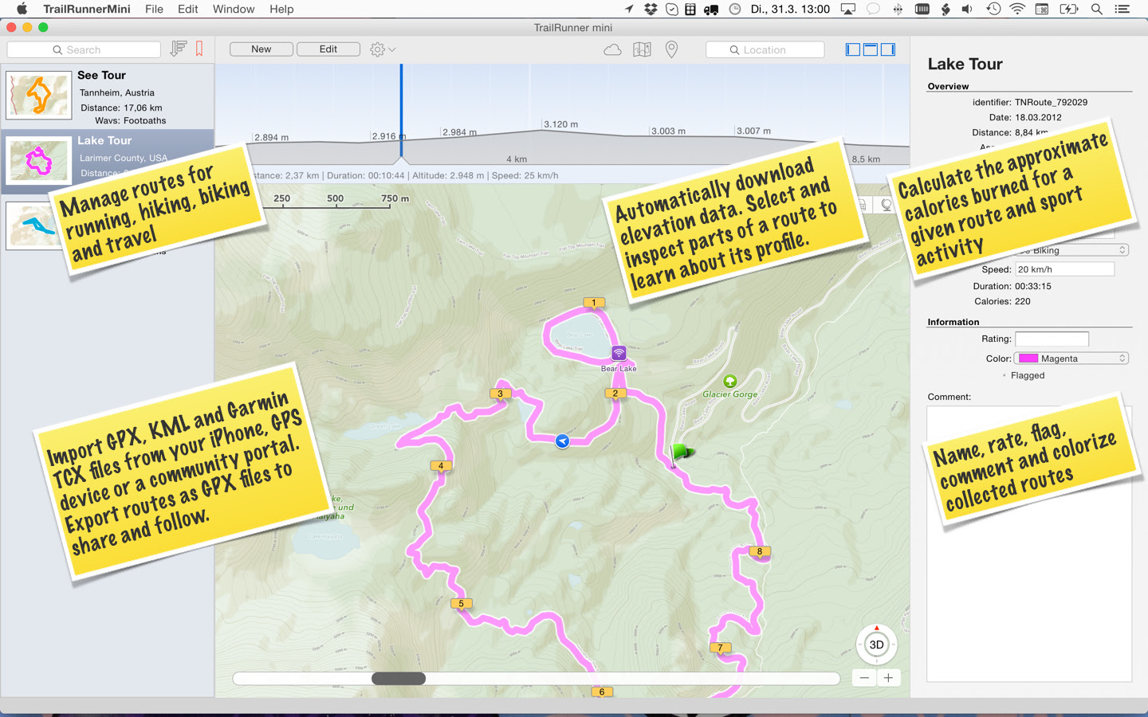Click waypoint marker 4 on the route
Screen dimensions: 1148x717
click(441, 466)
